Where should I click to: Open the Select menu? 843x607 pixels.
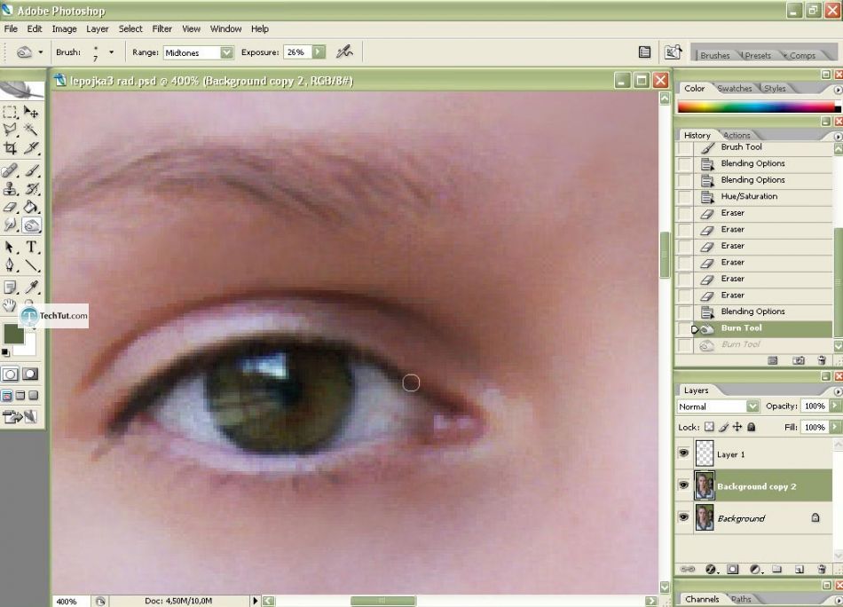[x=130, y=29]
